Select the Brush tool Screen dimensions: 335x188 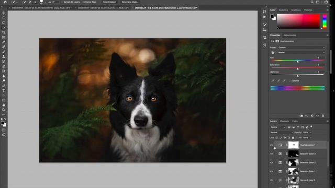(4, 52)
